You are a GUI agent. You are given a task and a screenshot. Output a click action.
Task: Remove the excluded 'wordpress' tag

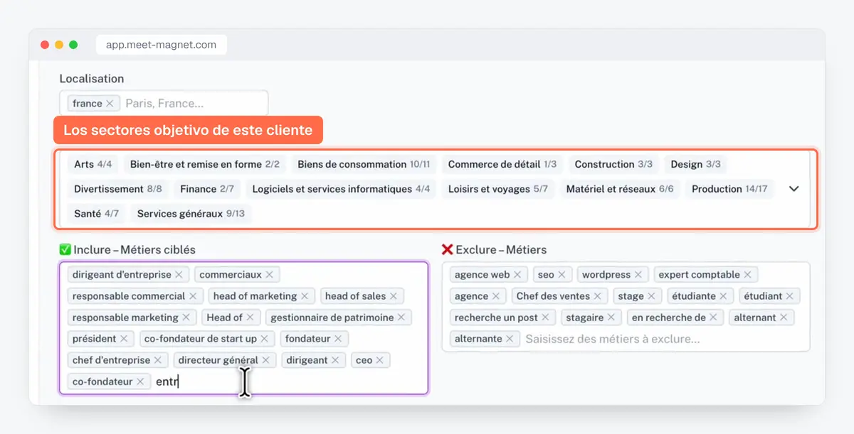(638, 275)
